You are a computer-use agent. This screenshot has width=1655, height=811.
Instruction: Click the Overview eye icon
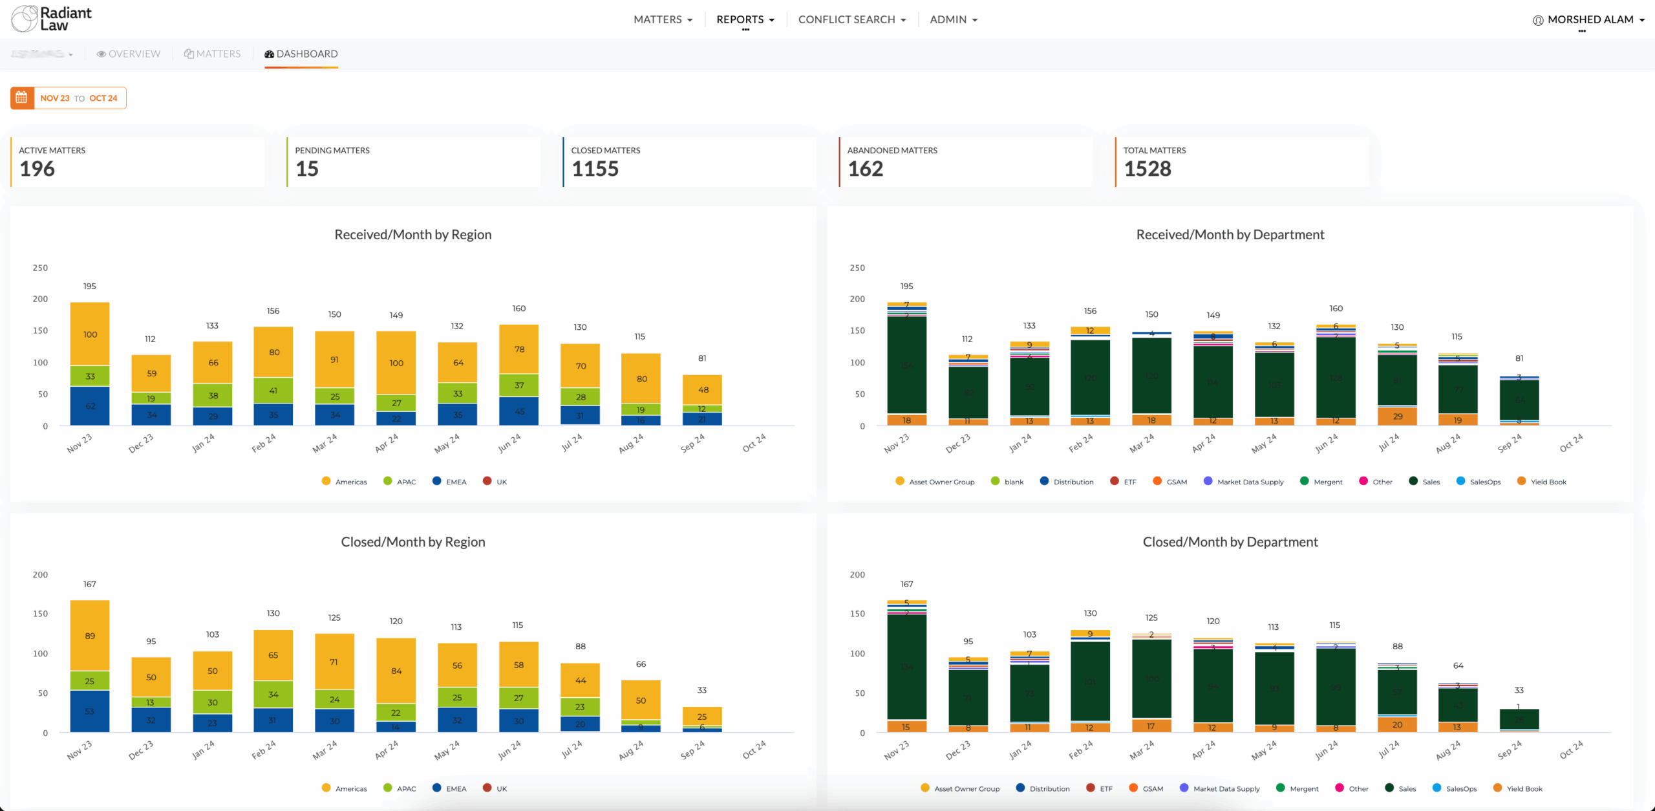101,54
